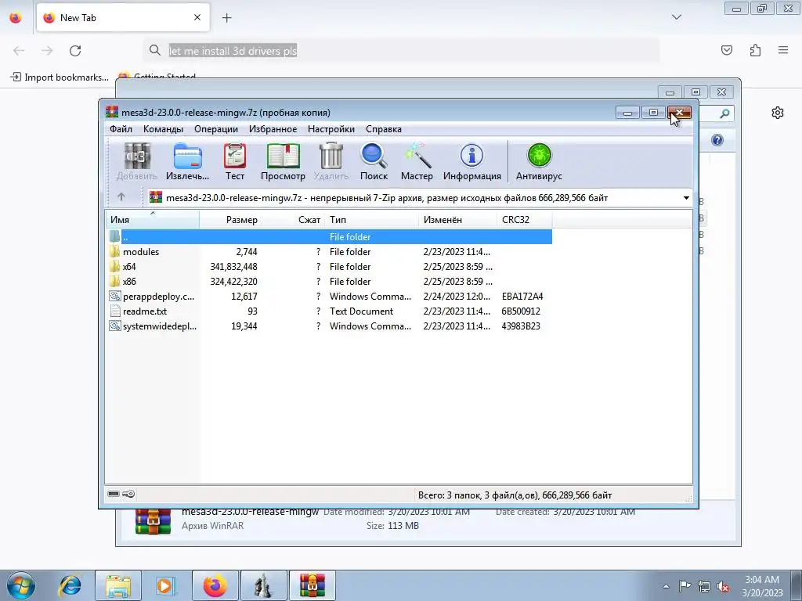
Task: Open Windows Explorer taskbar icon
Action: (118, 585)
